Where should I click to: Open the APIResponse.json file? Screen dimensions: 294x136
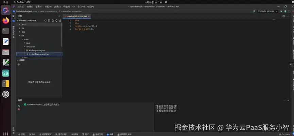[x=37, y=51]
